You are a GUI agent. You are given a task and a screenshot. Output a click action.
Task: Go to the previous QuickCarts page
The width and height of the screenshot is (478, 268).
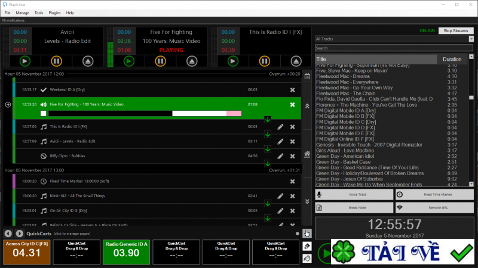pos(8,233)
